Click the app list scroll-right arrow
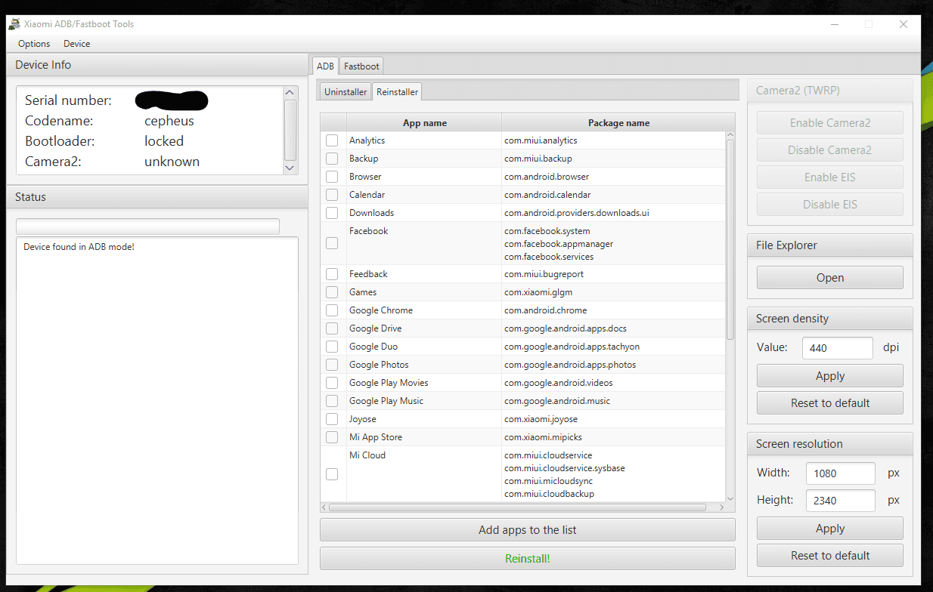933x592 pixels. tap(721, 507)
